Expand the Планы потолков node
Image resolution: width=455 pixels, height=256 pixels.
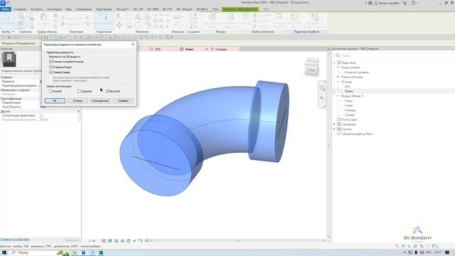[x=338, y=77]
